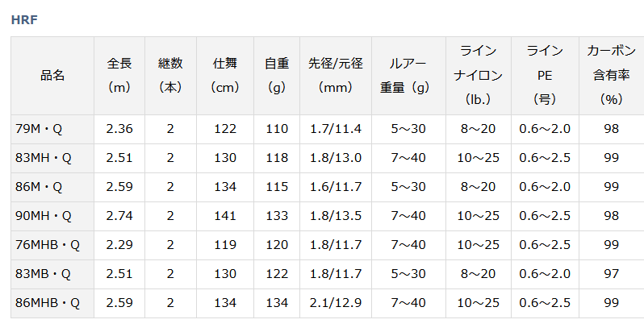Select the 先径/元径 (mm) header
The width and height of the screenshot is (644, 332).
point(336,76)
